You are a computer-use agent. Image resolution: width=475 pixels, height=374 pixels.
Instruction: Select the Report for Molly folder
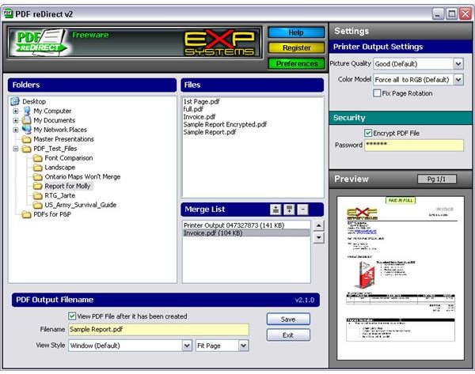click(x=67, y=186)
